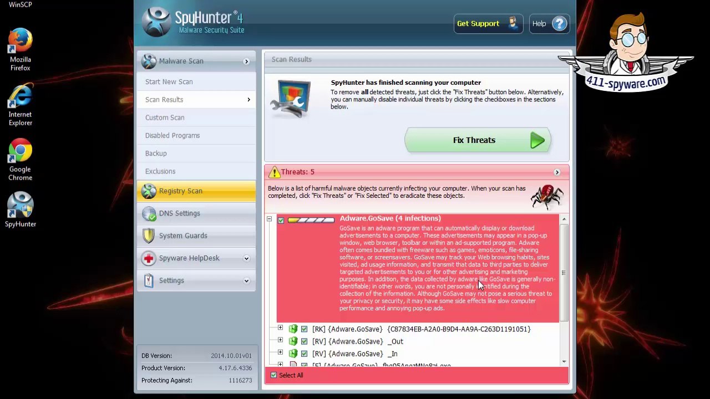Expand the Spyware HelpDesk section chevron
Image resolution: width=710 pixels, height=399 pixels.
click(x=246, y=258)
